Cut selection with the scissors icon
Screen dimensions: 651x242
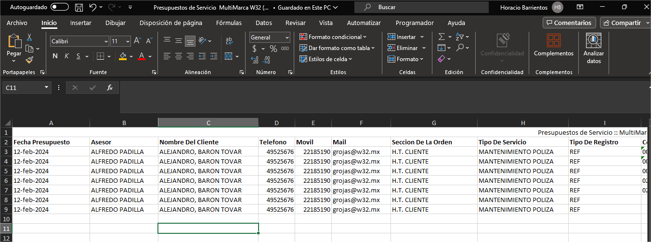[29, 37]
